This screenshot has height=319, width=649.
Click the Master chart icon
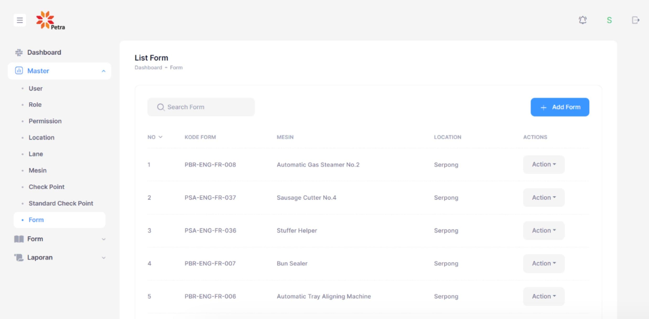(x=19, y=71)
